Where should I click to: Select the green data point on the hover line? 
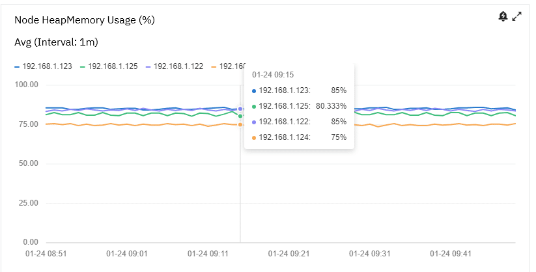tap(240, 116)
